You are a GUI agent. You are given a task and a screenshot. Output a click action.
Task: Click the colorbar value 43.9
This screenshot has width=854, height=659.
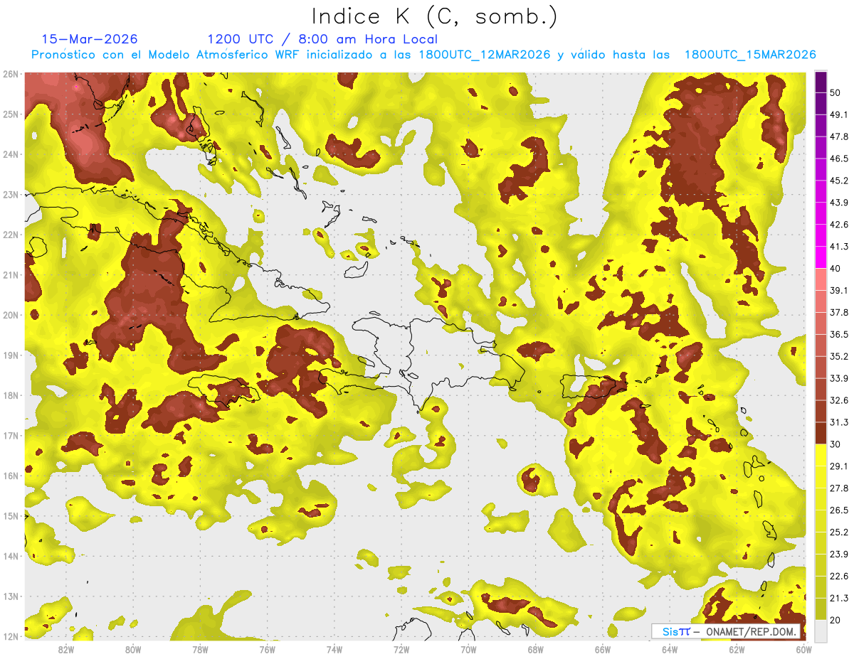coord(838,203)
